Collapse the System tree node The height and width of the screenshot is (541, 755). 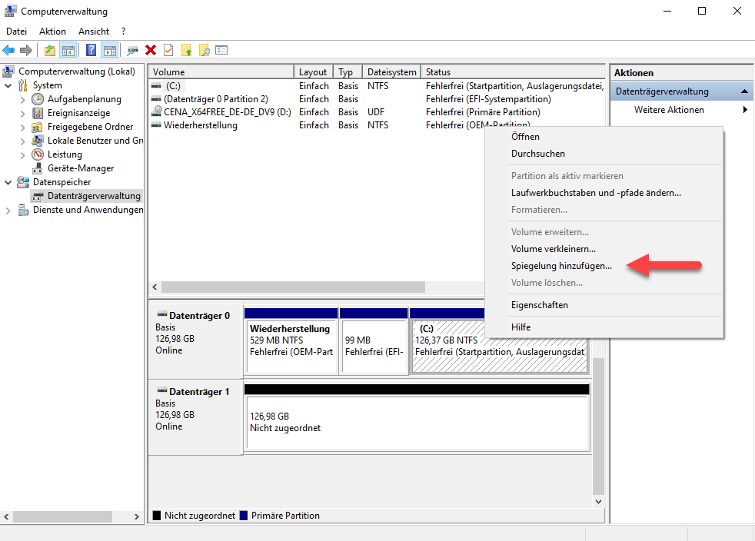8,85
